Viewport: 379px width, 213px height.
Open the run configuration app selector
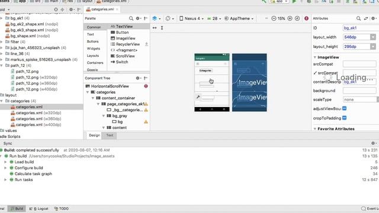pos(280,1)
